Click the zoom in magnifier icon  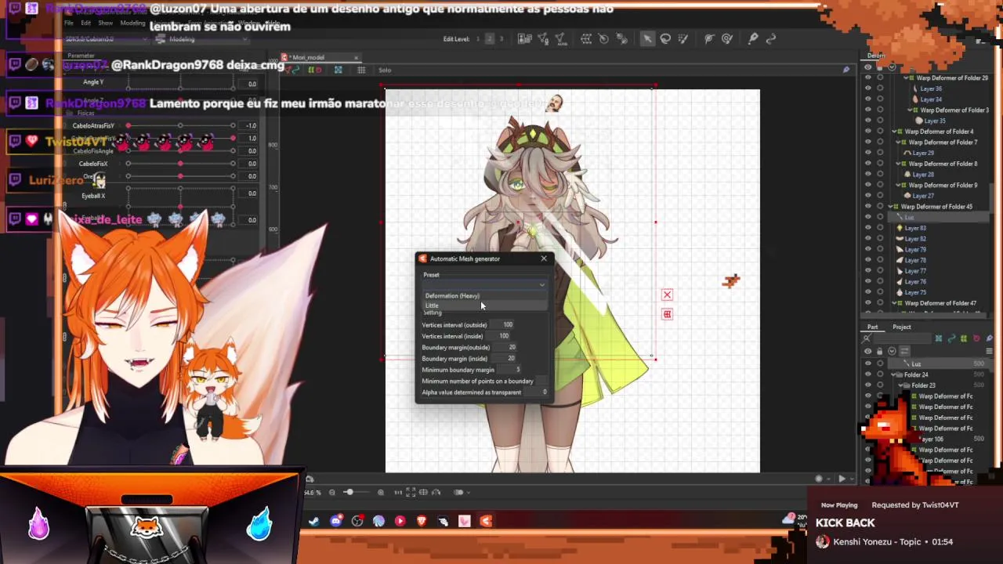(x=381, y=493)
